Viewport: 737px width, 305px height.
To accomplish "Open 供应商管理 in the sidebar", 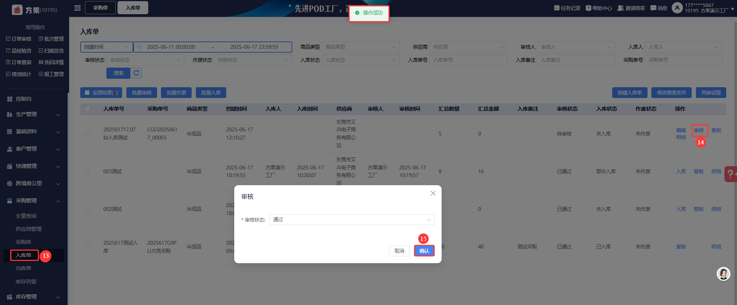I will click(x=29, y=229).
